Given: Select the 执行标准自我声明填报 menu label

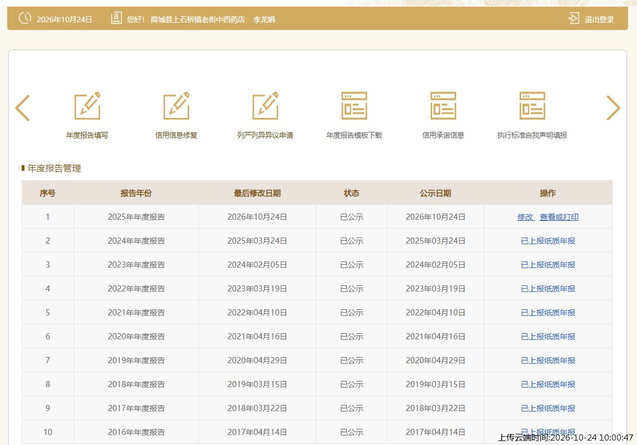Looking at the screenshot, I should click(x=532, y=135).
